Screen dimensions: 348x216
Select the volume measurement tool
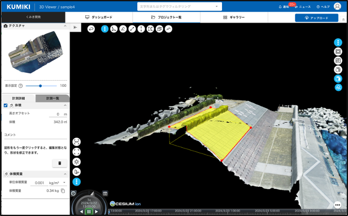click(x=159, y=29)
